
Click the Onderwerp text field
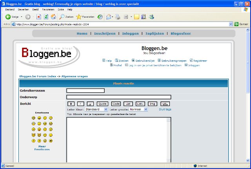(x=119, y=97)
